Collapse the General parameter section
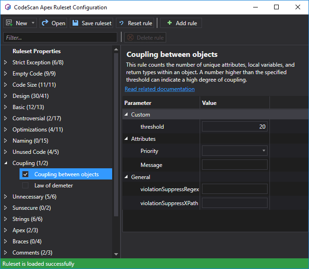The image size is (309, 269). click(126, 177)
